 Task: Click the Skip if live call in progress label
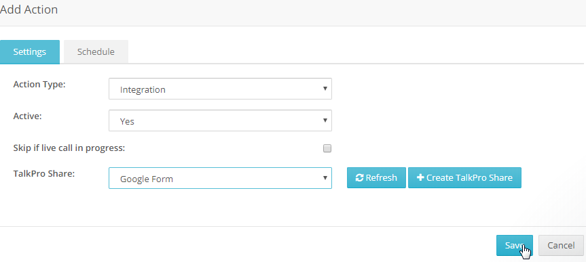pyautogui.click(x=69, y=148)
